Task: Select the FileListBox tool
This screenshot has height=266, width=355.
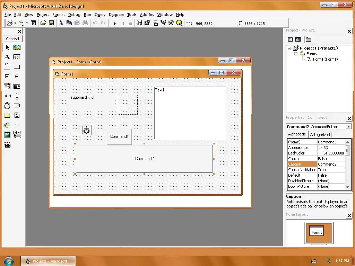Action: pyautogui.click(x=17, y=115)
